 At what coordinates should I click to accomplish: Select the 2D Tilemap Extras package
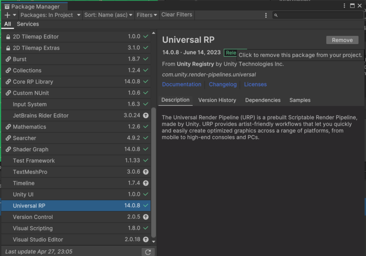76,48
